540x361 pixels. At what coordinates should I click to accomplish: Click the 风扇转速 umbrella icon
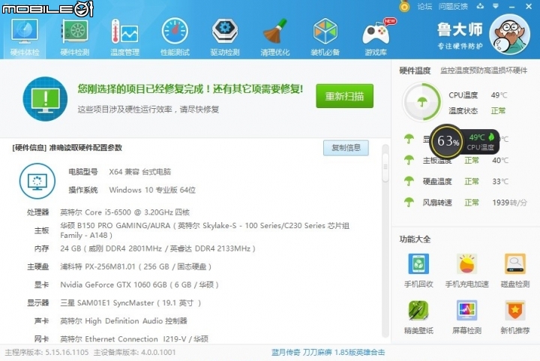point(409,202)
